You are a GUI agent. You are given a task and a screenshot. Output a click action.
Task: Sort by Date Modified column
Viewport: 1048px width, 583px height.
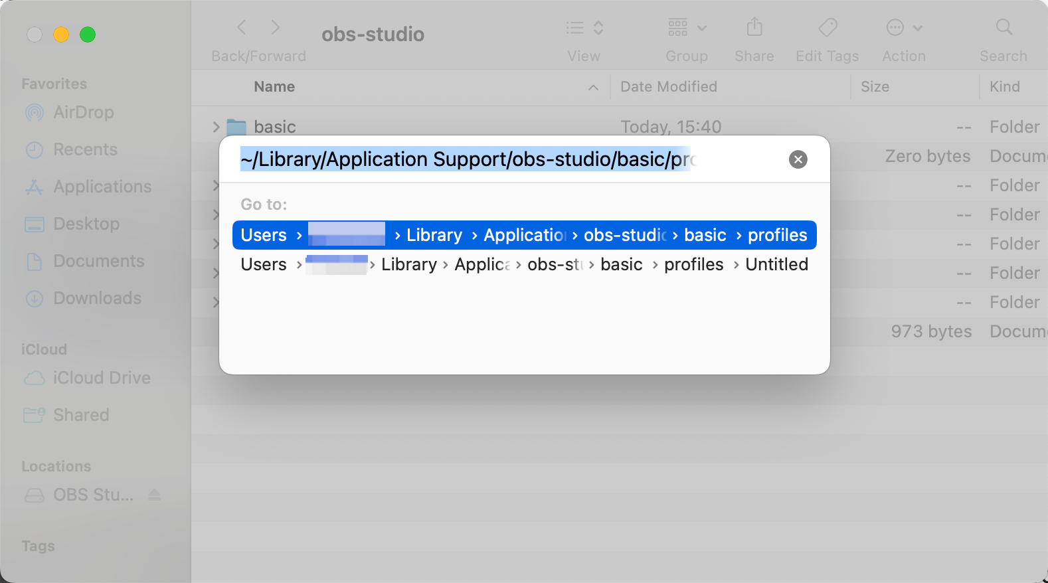(668, 87)
